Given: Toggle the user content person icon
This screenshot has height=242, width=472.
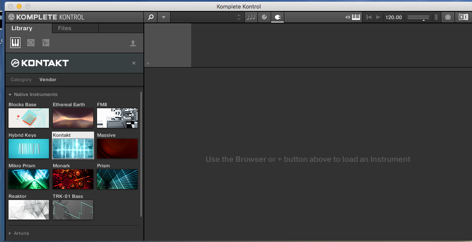Looking at the screenshot, I should [133, 43].
